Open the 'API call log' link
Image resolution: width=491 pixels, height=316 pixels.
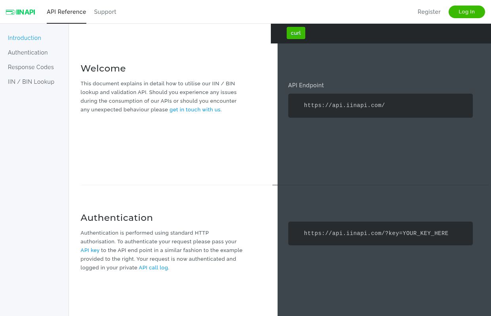(153, 268)
